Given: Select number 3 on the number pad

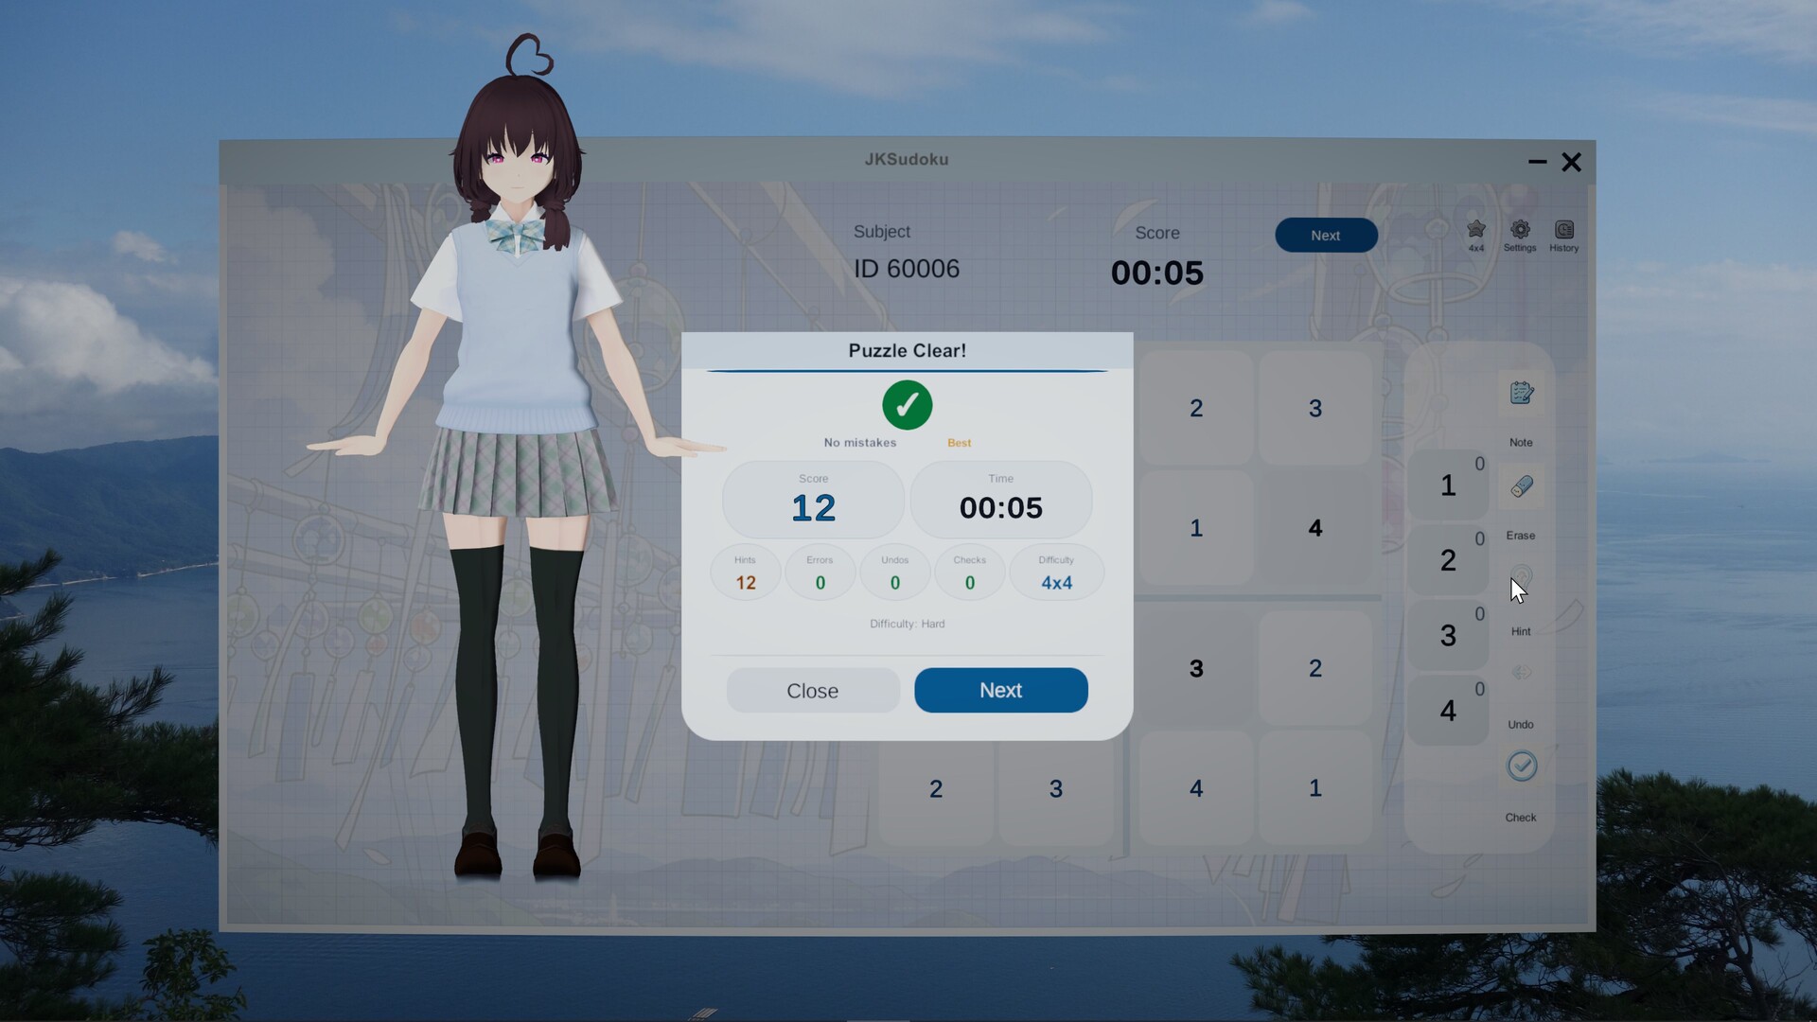Looking at the screenshot, I should coord(1447,635).
